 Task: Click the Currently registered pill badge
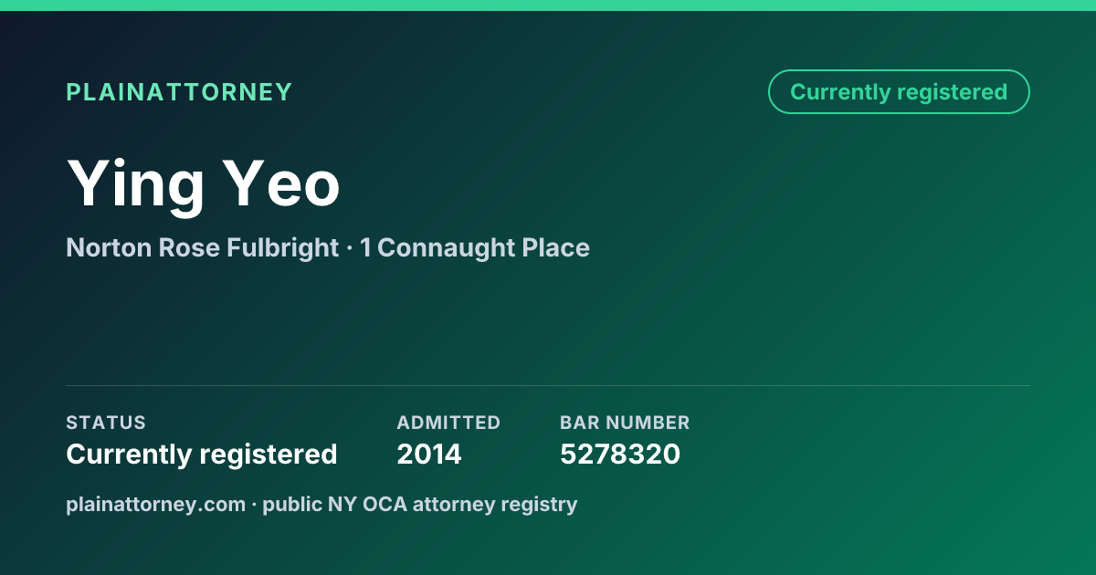pos(899,92)
